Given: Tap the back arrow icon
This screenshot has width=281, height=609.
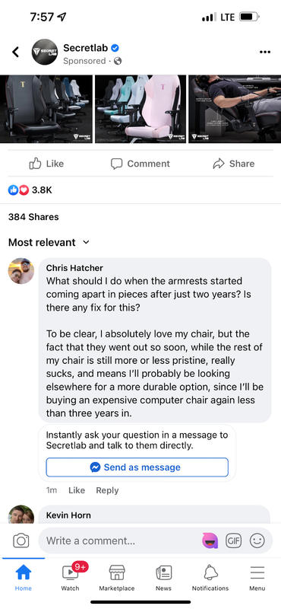Looking at the screenshot, I should [x=15, y=52].
